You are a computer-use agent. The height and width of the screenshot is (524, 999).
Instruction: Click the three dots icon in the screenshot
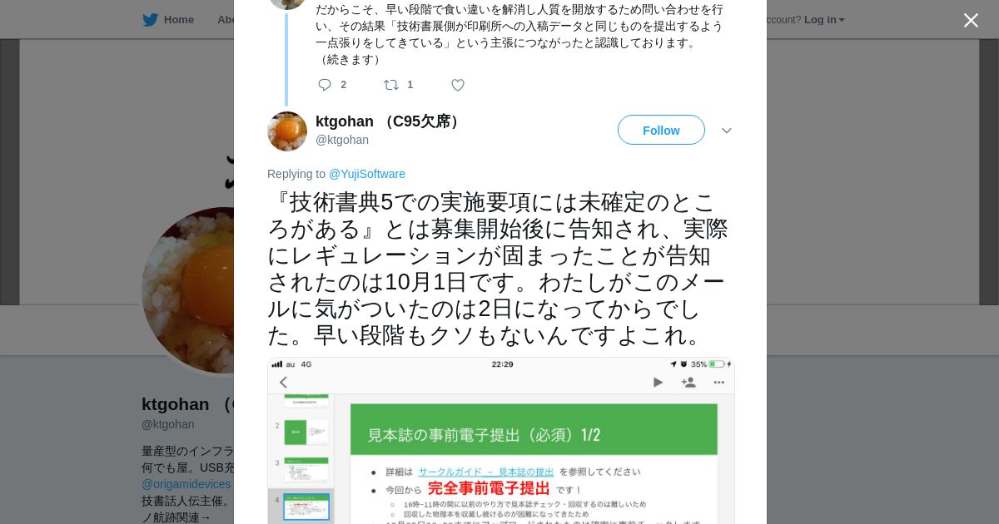point(719,383)
